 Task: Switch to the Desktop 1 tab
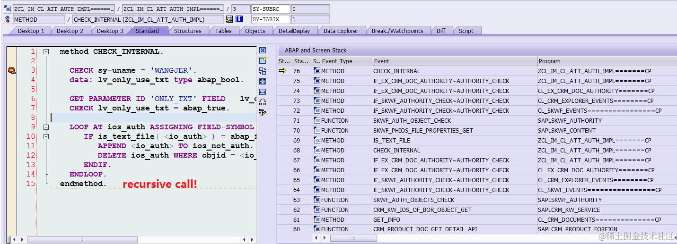tap(31, 31)
